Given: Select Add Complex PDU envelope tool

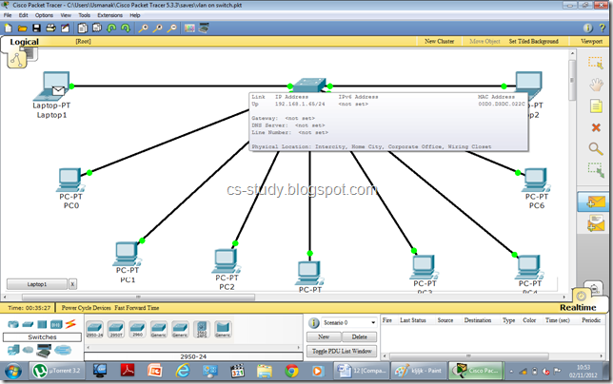Looking at the screenshot, I should (596, 223).
